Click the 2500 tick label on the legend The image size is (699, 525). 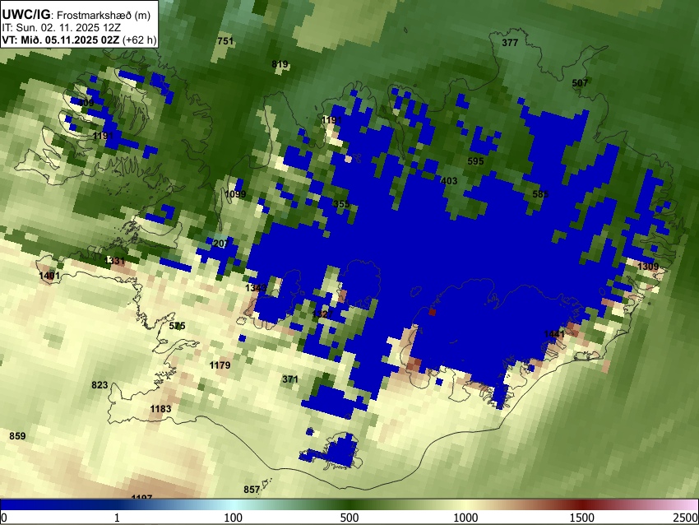[x=686, y=518]
